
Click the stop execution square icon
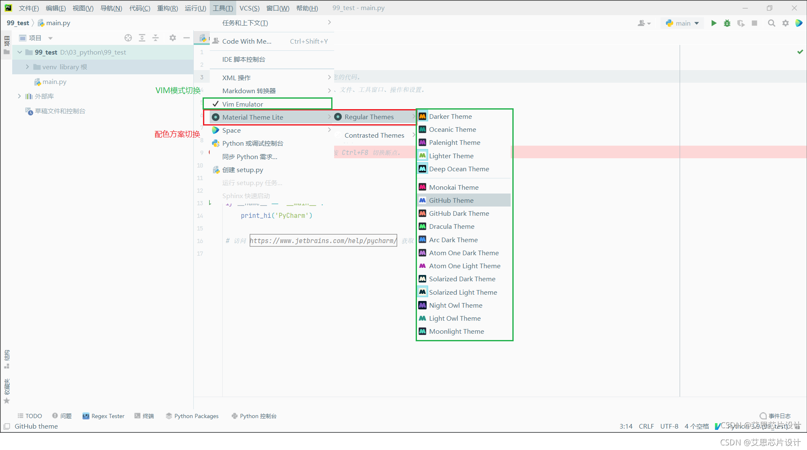[754, 23]
